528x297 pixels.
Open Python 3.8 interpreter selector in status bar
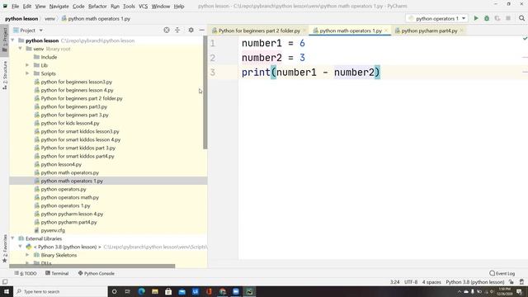pyautogui.click(x=475, y=282)
